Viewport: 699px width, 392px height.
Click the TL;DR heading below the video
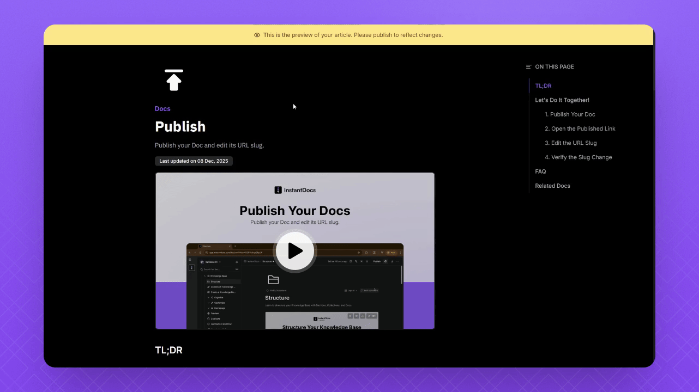(x=168, y=350)
